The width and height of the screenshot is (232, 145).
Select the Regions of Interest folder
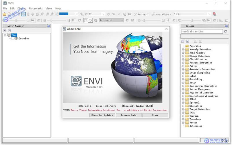tap(201, 93)
